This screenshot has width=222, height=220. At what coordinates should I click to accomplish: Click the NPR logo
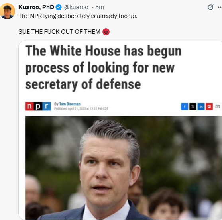click(x=38, y=106)
